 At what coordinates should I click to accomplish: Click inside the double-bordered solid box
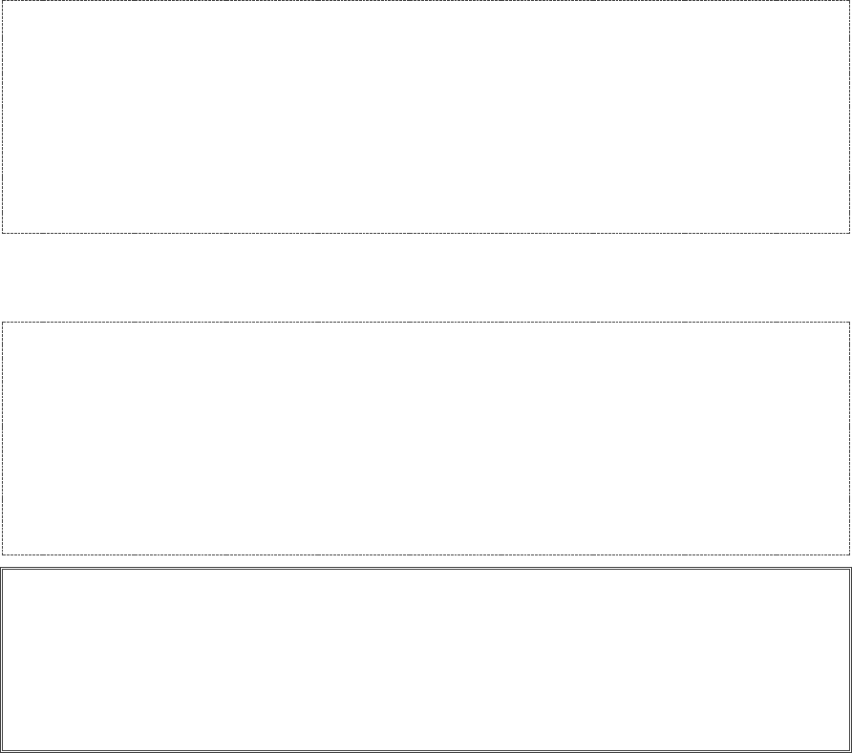426,659
